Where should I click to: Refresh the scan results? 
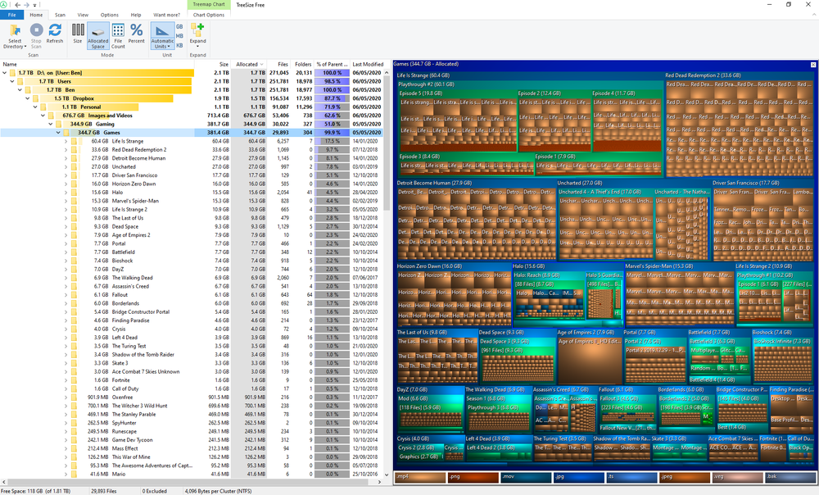pos(54,34)
